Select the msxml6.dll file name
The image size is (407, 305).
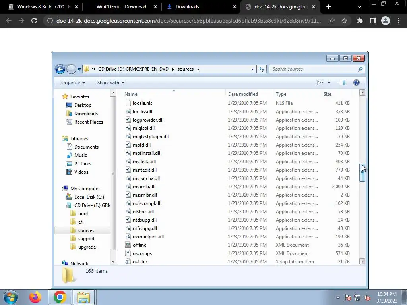click(x=144, y=187)
